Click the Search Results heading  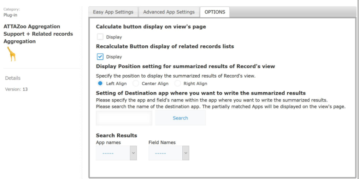(116, 135)
